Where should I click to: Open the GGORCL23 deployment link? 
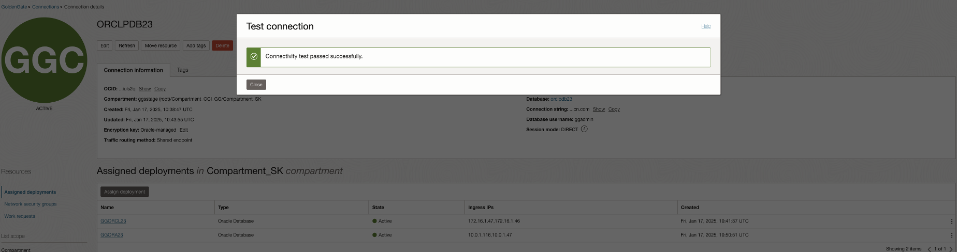113,221
